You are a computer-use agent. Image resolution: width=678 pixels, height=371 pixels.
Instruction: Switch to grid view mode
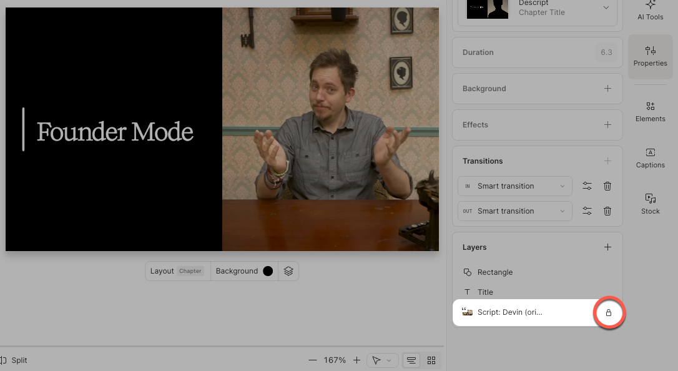(431, 360)
